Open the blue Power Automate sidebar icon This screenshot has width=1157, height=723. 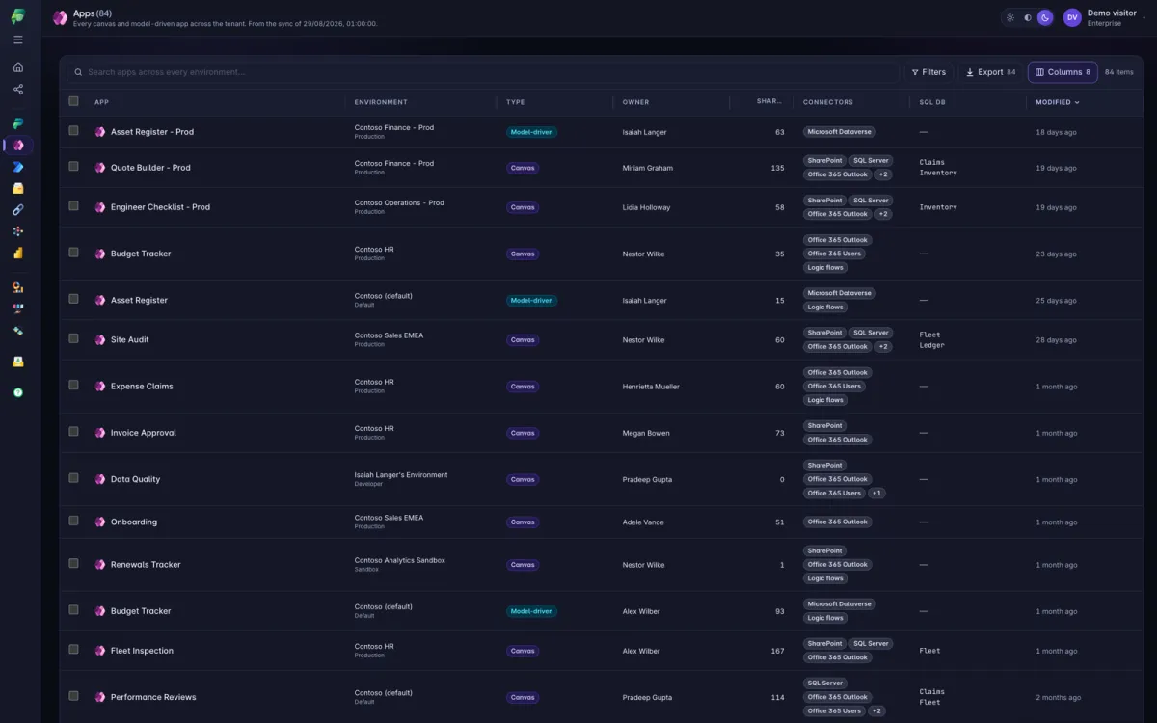click(18, 167)
